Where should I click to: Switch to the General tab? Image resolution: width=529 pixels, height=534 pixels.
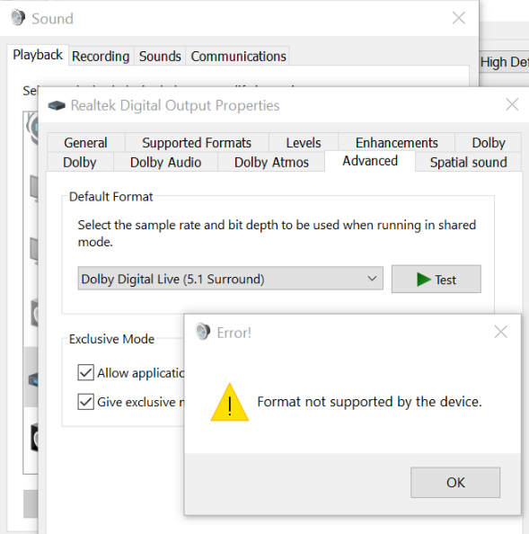[85, 143]
